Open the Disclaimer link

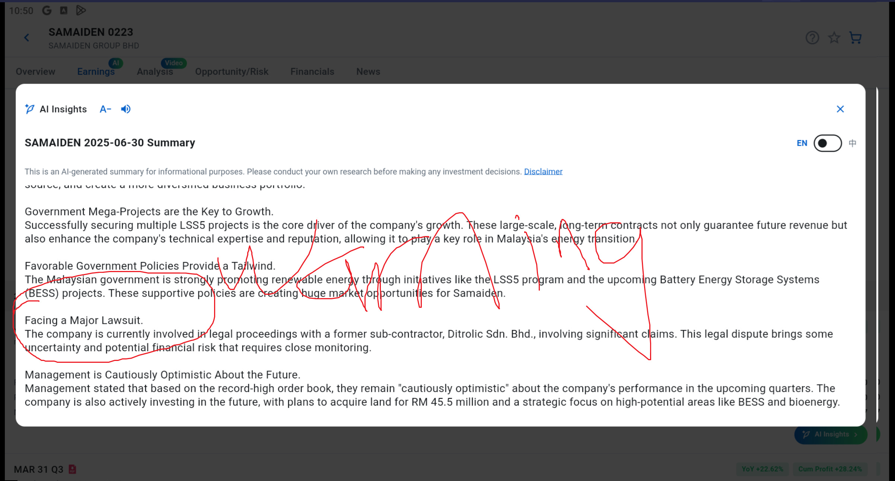[x=543, y=172]
